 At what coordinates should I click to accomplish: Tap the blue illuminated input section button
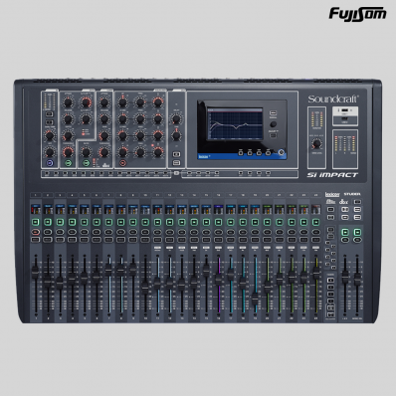coord(50,162)
